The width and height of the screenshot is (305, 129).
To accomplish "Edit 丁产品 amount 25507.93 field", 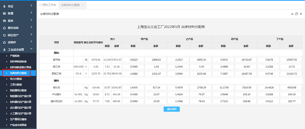I will pos(291,60).
